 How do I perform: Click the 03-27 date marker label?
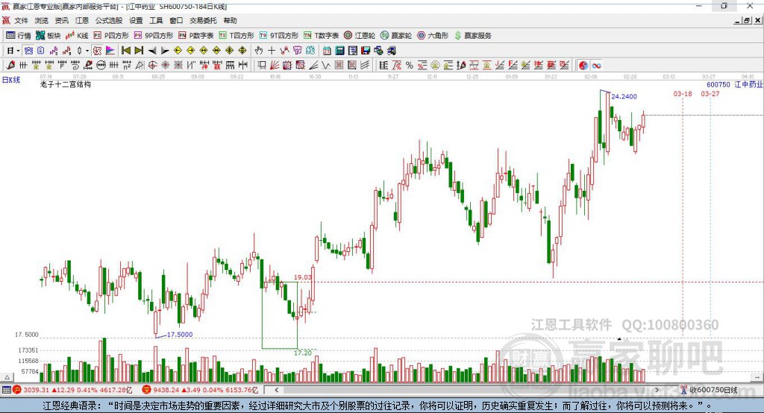point(710,93)
